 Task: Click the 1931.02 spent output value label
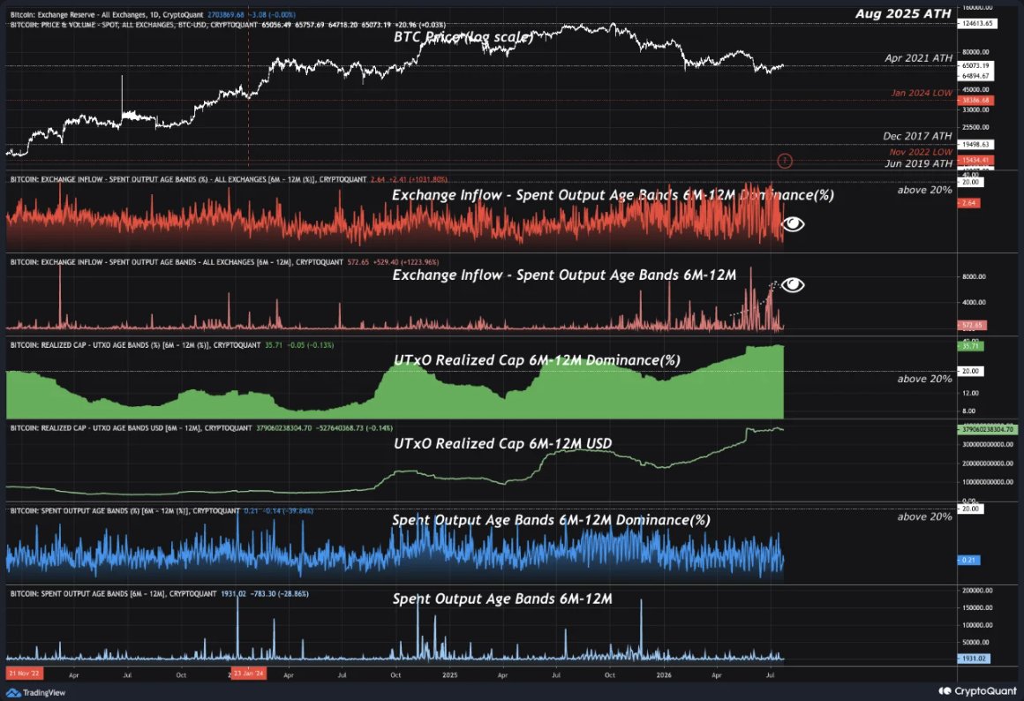(974, 659)
